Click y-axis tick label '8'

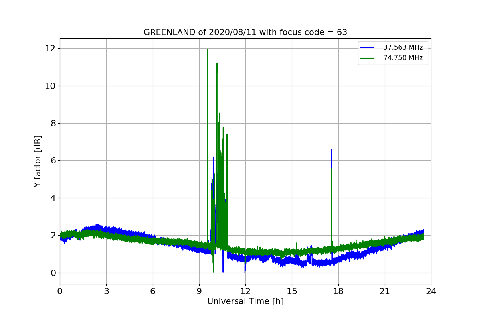point(53,123)
